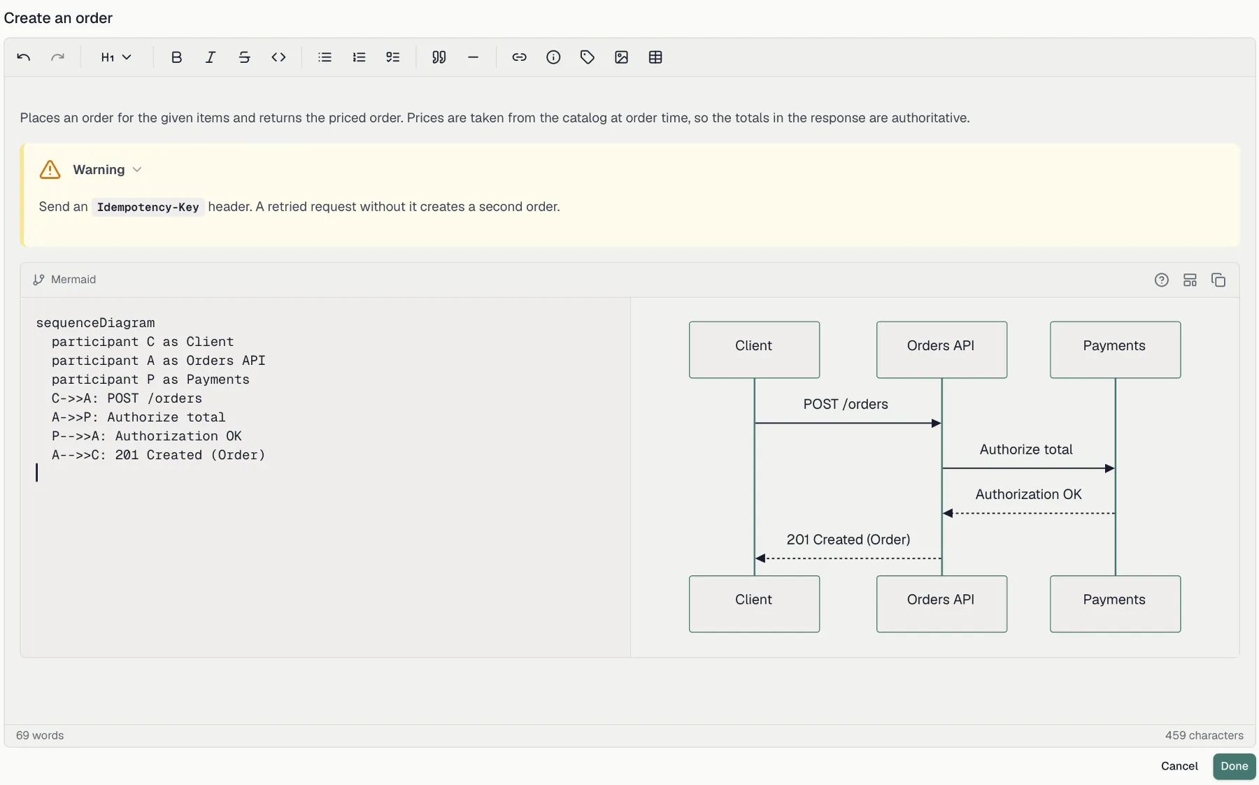Click the 'participant C as Client' line
The height and width of the screenshot is (785, 1259).
coord(143,342)
